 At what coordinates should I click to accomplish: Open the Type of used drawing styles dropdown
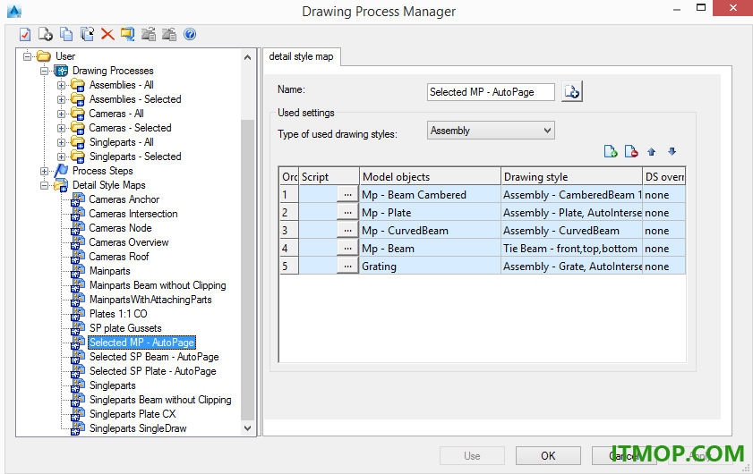[491, 131]
